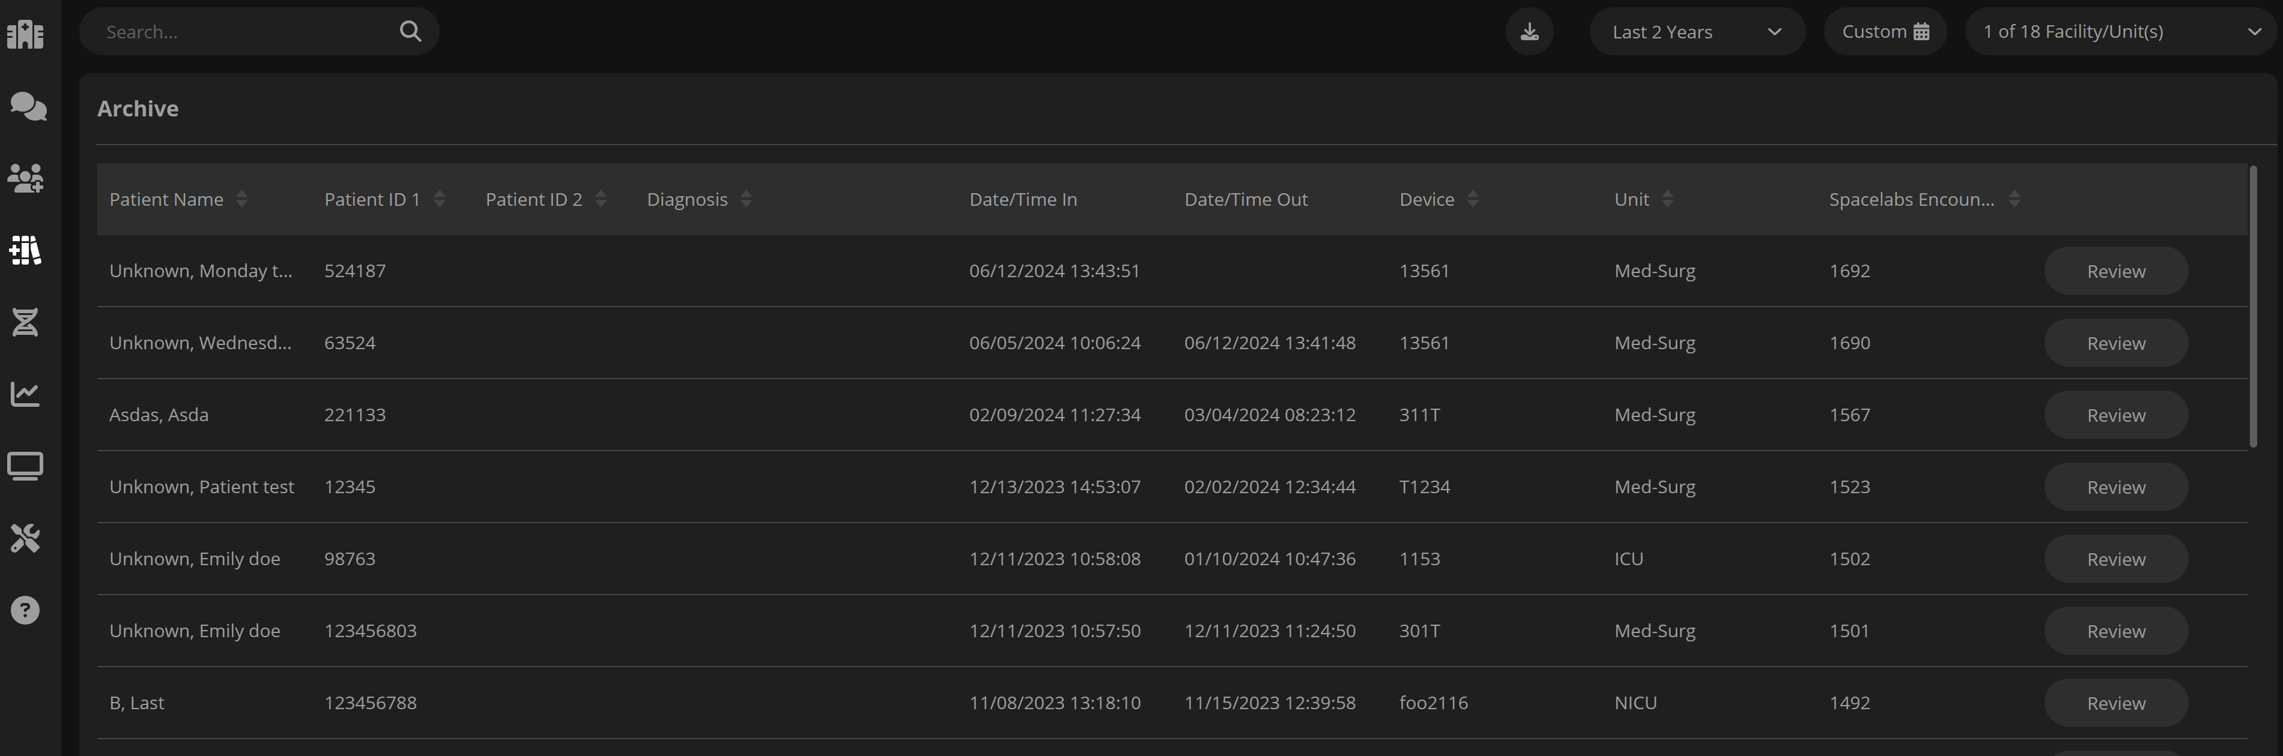Screen dimensions: 2283x756
Task: Select patient ID 221133 cell
Action: coord(354,414)
